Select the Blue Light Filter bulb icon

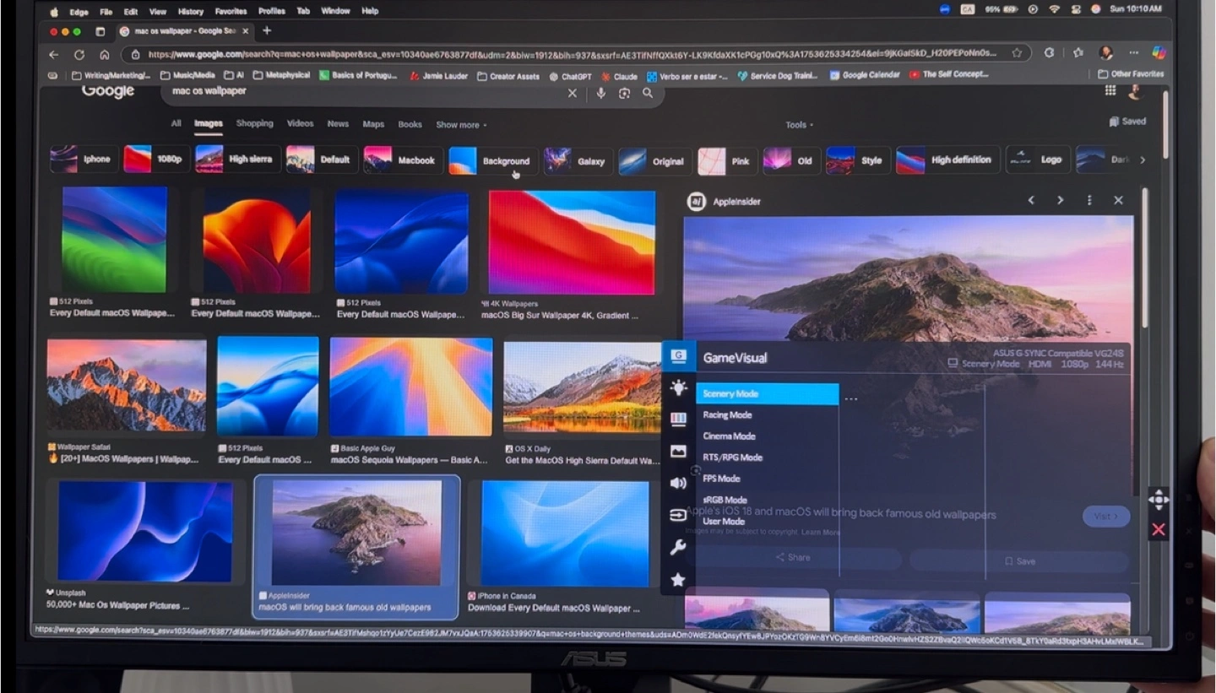[678, 387]
